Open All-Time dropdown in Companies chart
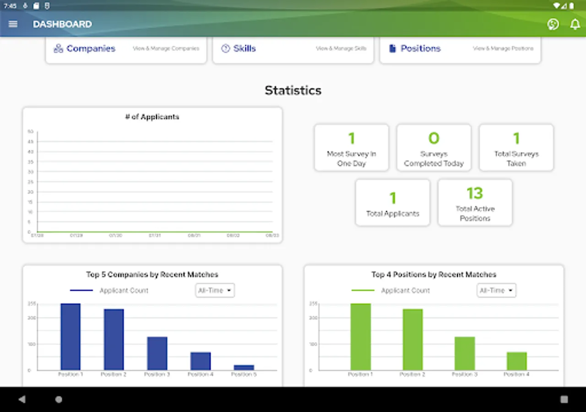Image resolution: width=586 pixels, height=412 pixels. [215, 290]
